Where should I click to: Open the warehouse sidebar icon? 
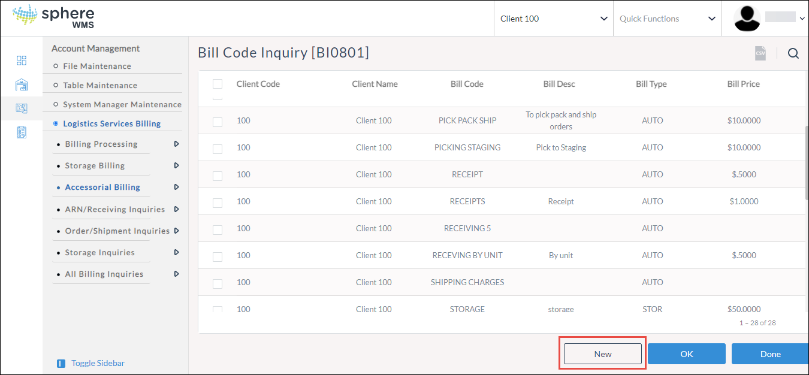[22, 84]
